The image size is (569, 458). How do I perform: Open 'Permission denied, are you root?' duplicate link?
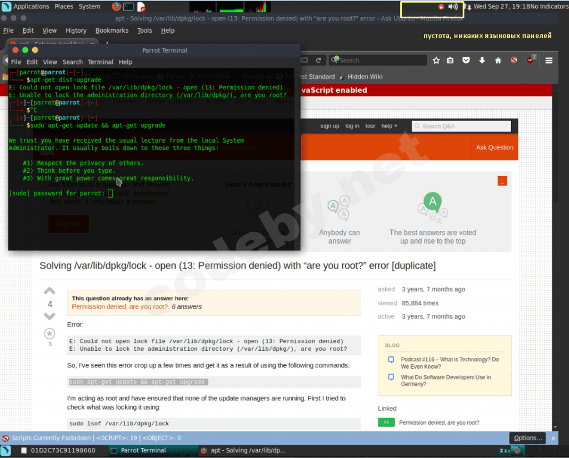pos(119,307)
